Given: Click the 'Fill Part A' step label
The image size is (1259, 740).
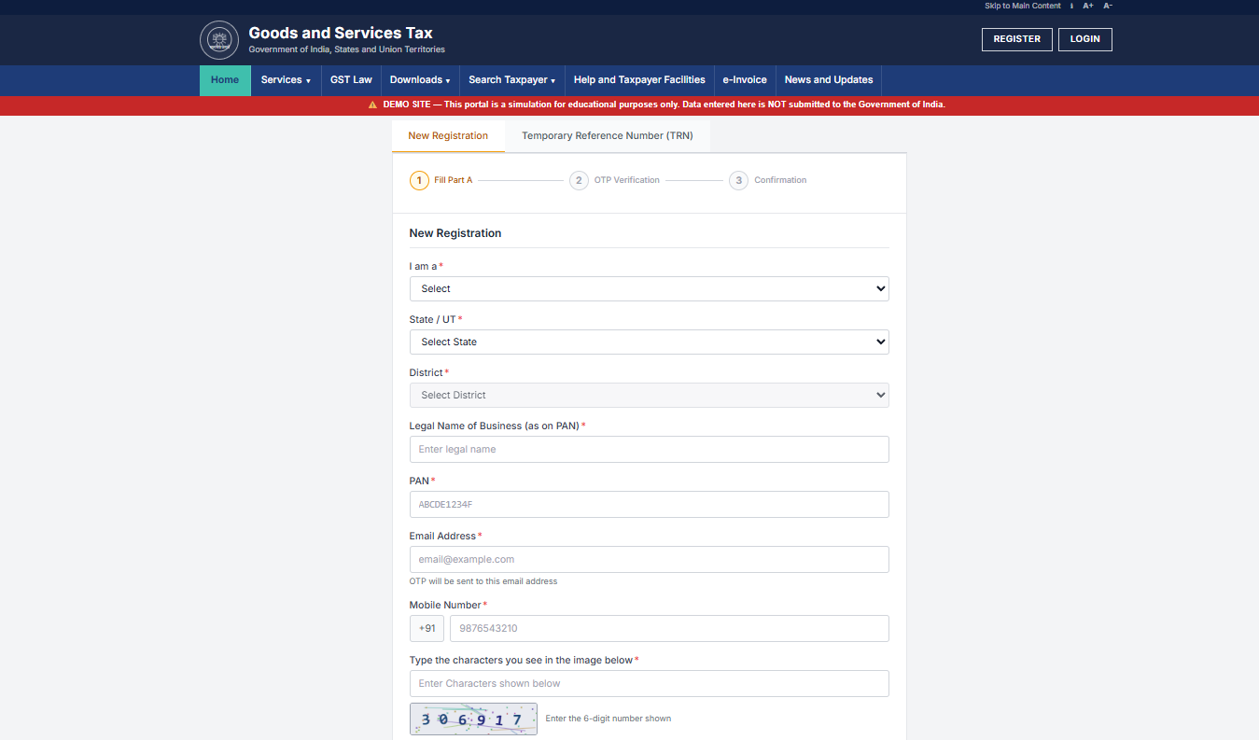Looking at the screenshot, I should point(454,180).
